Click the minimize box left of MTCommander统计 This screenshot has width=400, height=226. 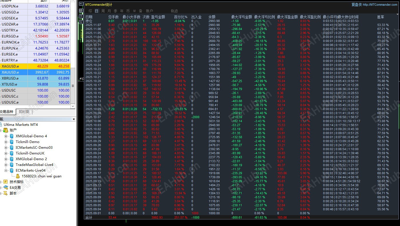(x=81, y=4)
